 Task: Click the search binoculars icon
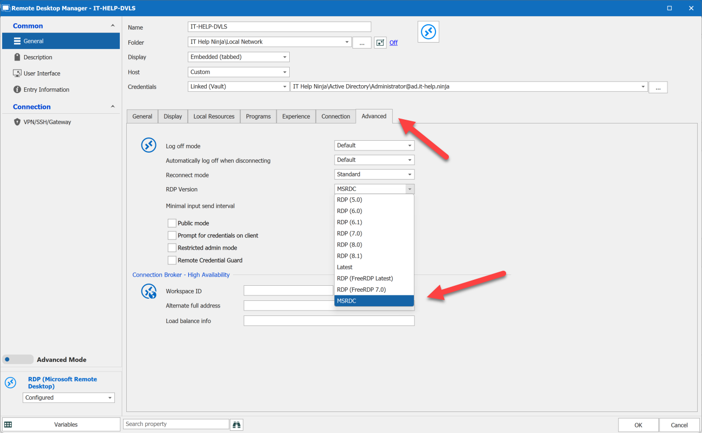[x=236, y=424]
